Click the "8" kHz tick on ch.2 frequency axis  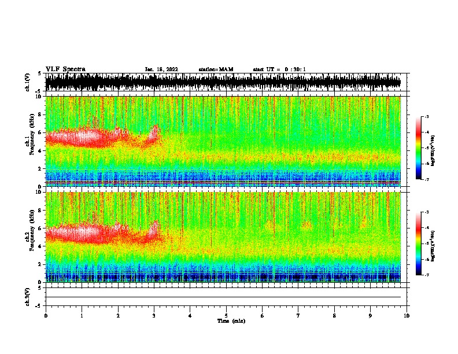click(x=40, y=211)
